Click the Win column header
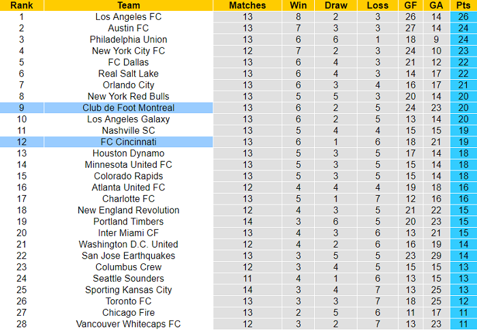The height and width of the screenshot is (330, 477). tap(298, 5)
